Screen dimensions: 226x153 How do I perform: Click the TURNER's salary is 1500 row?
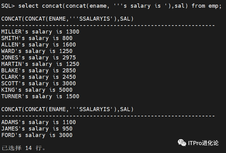click(x=40, y=96)
